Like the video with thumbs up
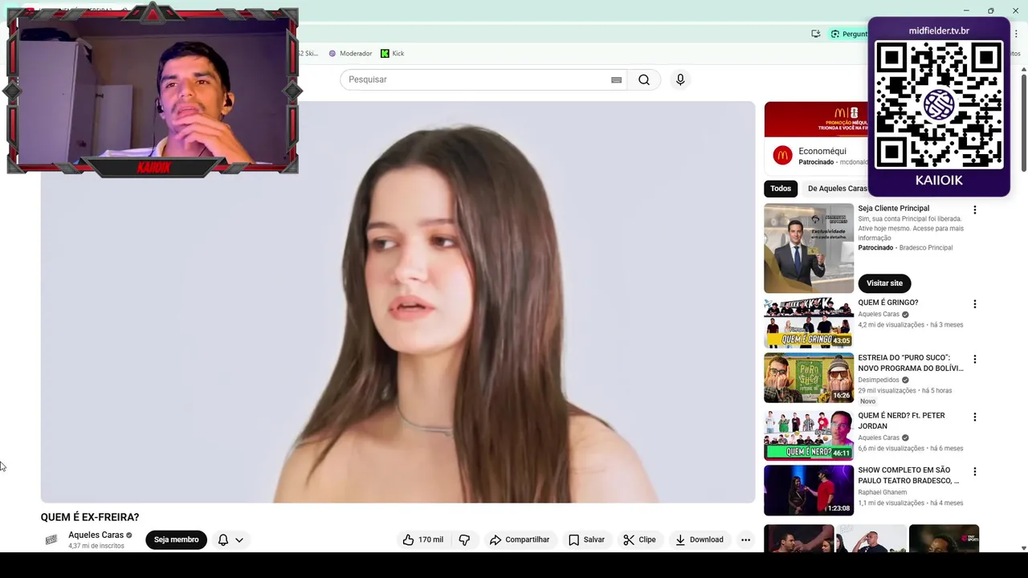This screenshot has height=578, width=1028. click(x=423, y=539)
